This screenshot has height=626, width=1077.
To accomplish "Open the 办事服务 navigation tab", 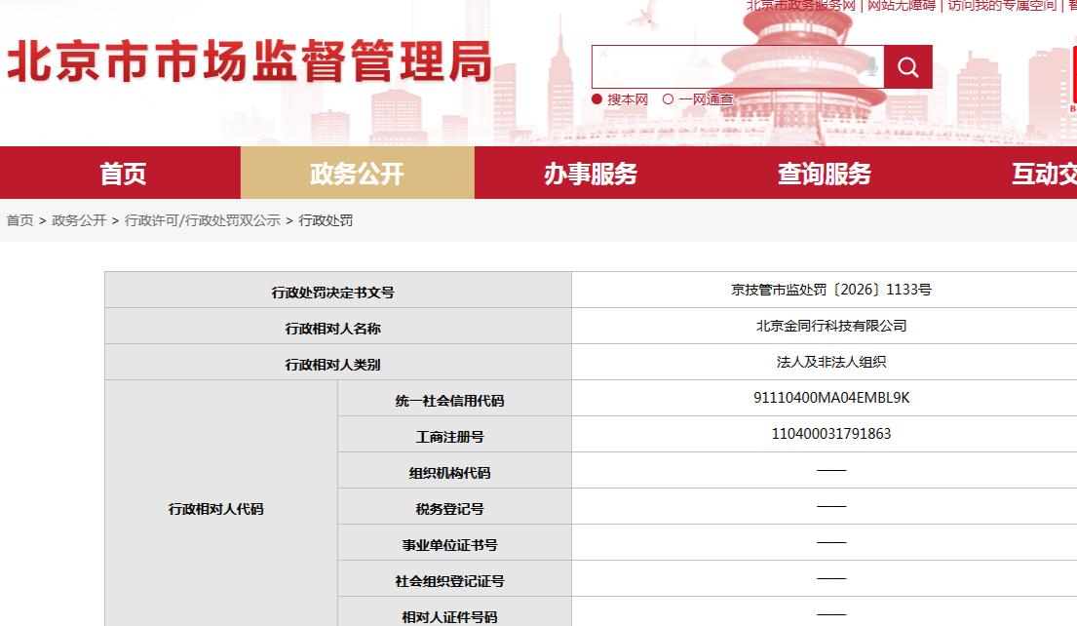I will pos(591,173).
